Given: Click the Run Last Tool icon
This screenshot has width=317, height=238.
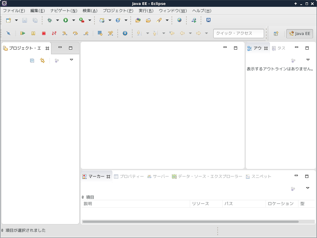Looking at the screenshot, I should tap(82, 20).
